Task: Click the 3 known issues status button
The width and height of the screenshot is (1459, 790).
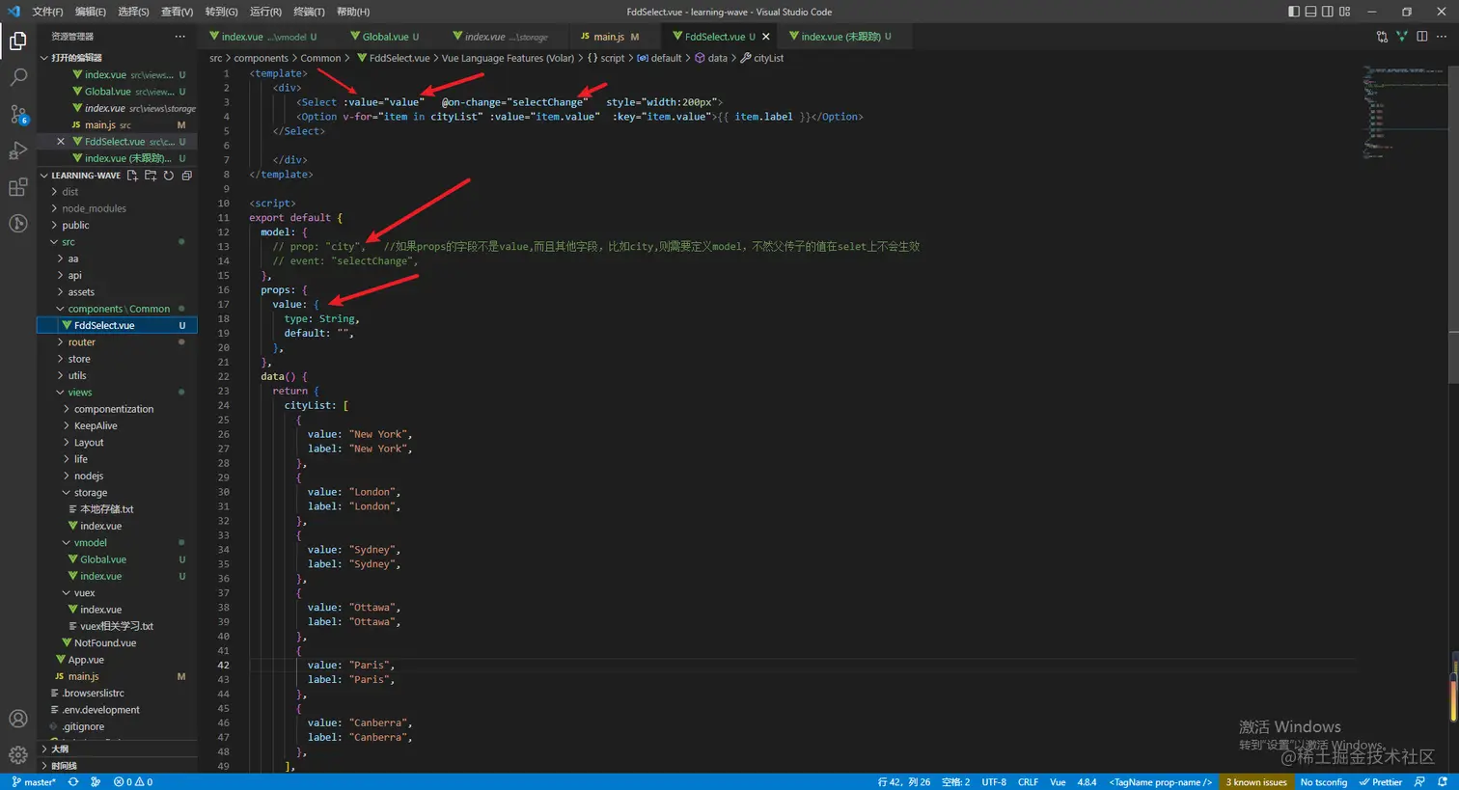Action: coord(1256,782)
